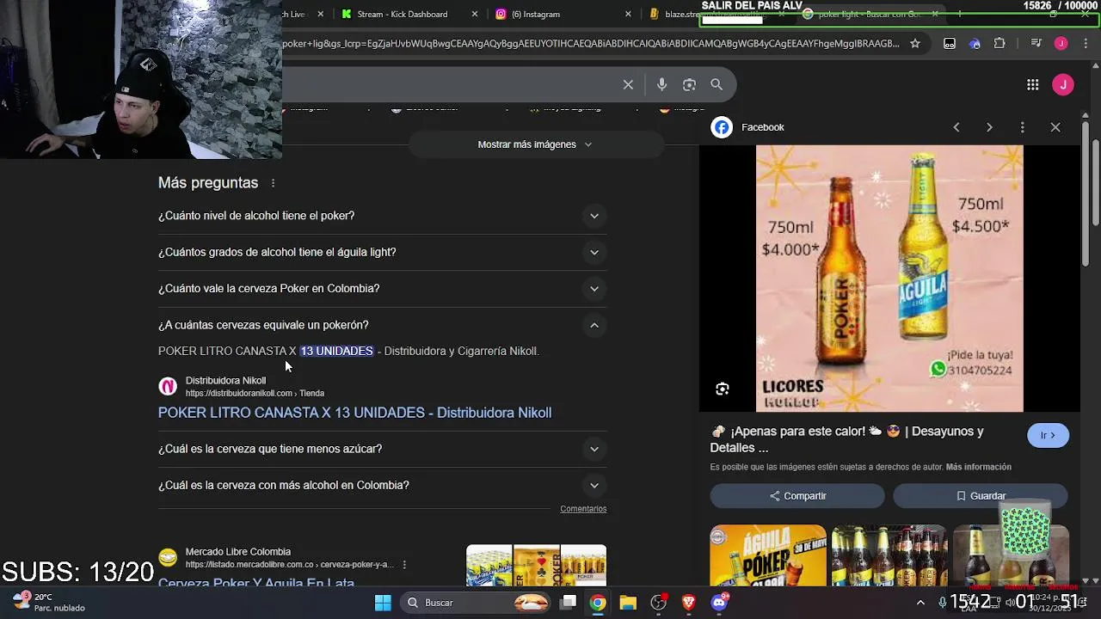Image resolution: width=1101 pixels, height=619 pixels.
Task: Show previous image in the preview panel
Action: 956,127
